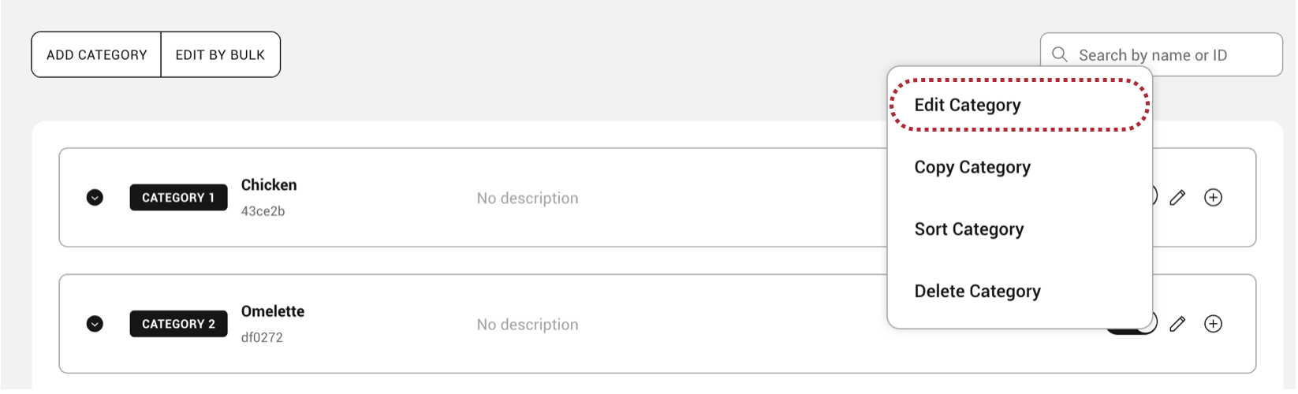Click the plus icon in Omelette row
Screen dimensions: 1298x394
point(1213,324)
